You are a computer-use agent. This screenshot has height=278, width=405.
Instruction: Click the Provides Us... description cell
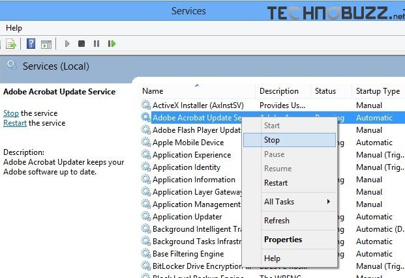[282, 105]
